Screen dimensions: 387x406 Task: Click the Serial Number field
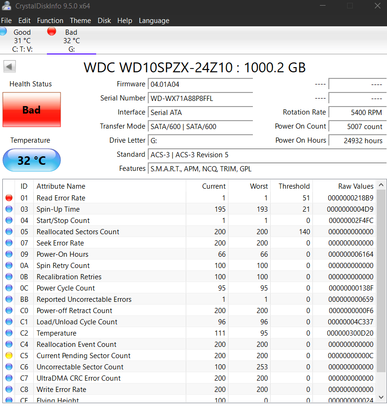click(200, 99)
